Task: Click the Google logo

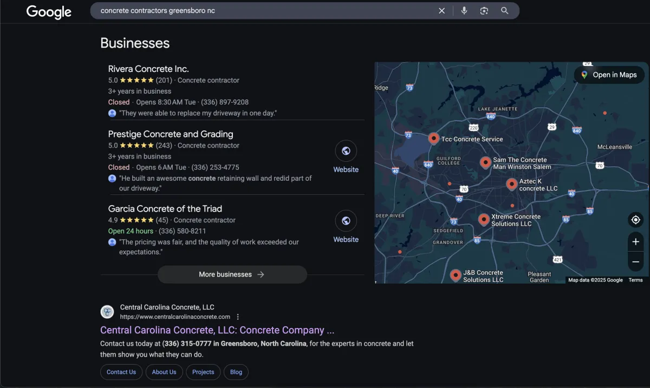Action: 49,11
